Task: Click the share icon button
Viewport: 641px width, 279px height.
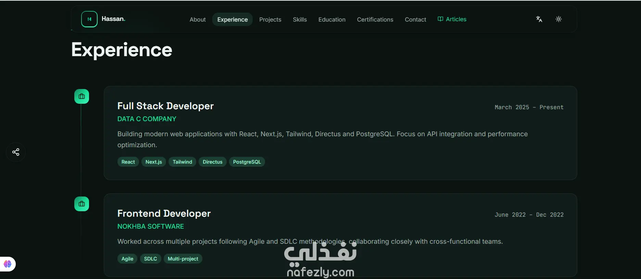Action: tap(16, 152)
